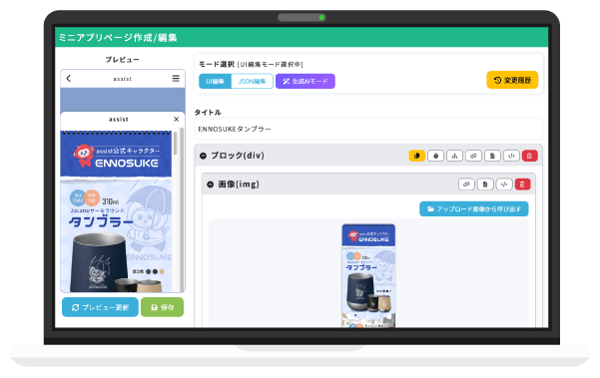
Task: Open the hamburger menu in the preview
Action: [x=176, y=79]
